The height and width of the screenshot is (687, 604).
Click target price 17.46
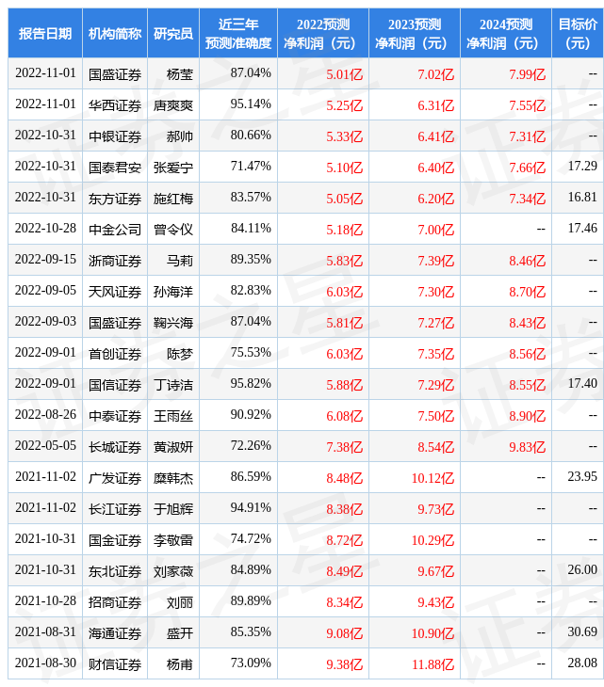click(582, 229)
